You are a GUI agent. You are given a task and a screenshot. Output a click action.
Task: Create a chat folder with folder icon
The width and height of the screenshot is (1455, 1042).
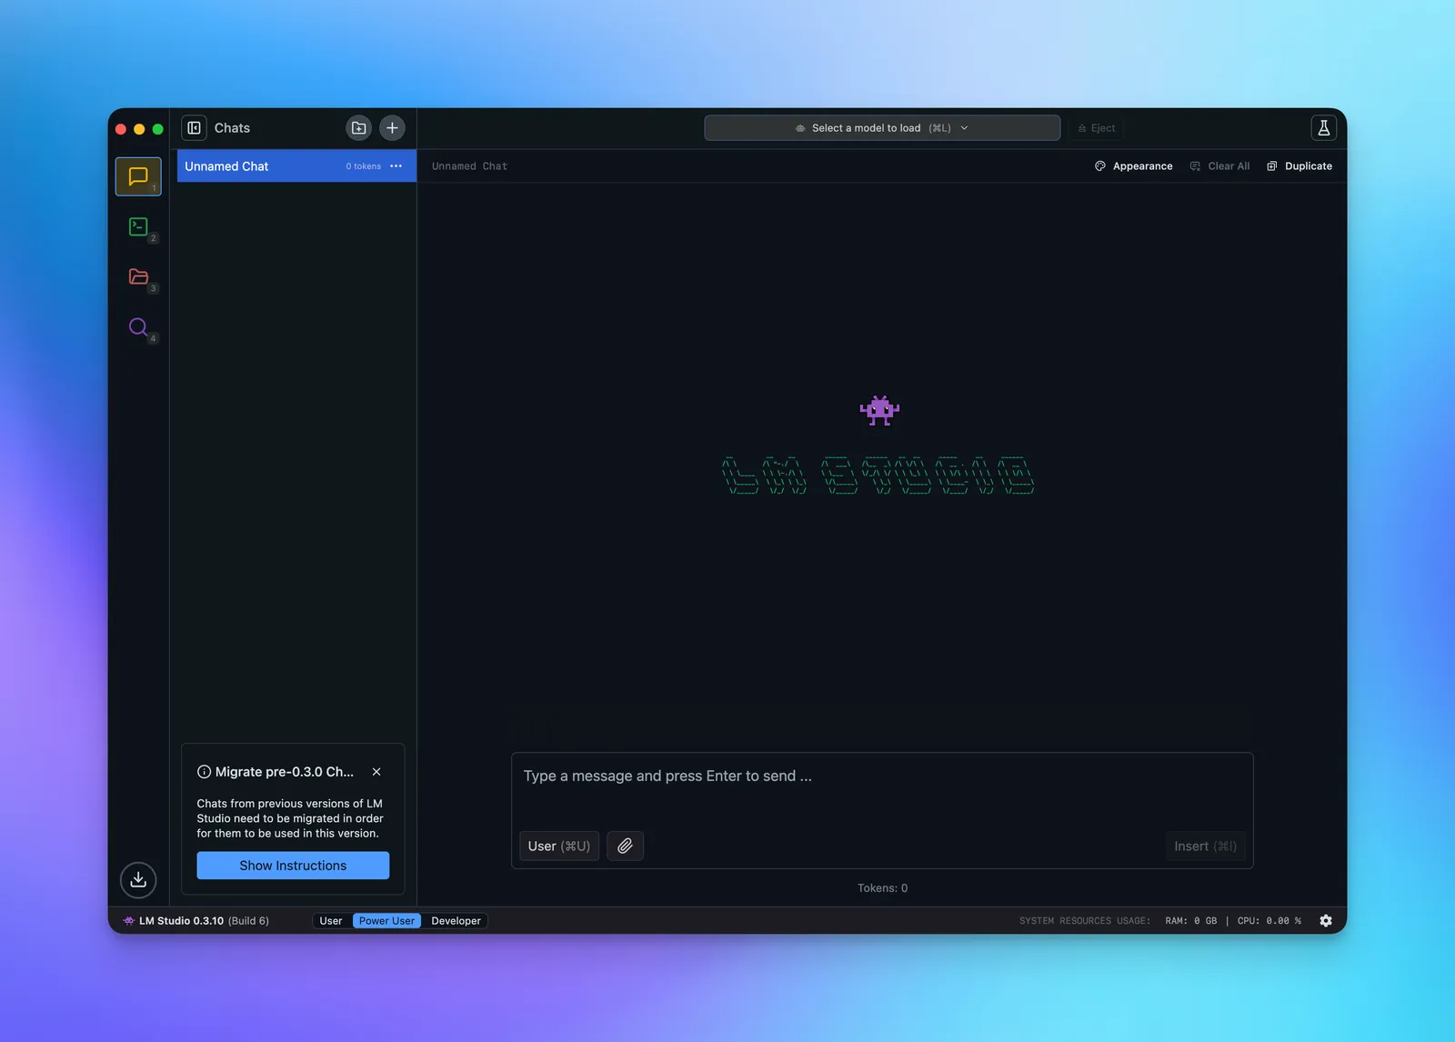pyautogui.click(x=358, y=127)
